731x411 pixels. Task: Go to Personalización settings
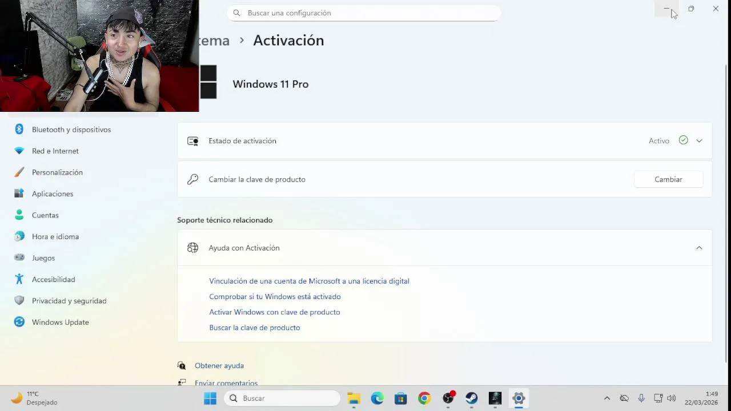tap(57, 172)
